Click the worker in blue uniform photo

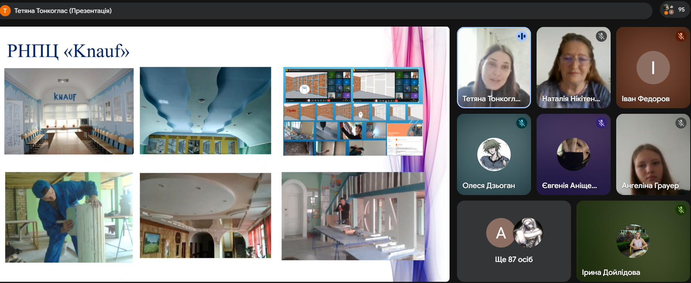click(69, 217)
